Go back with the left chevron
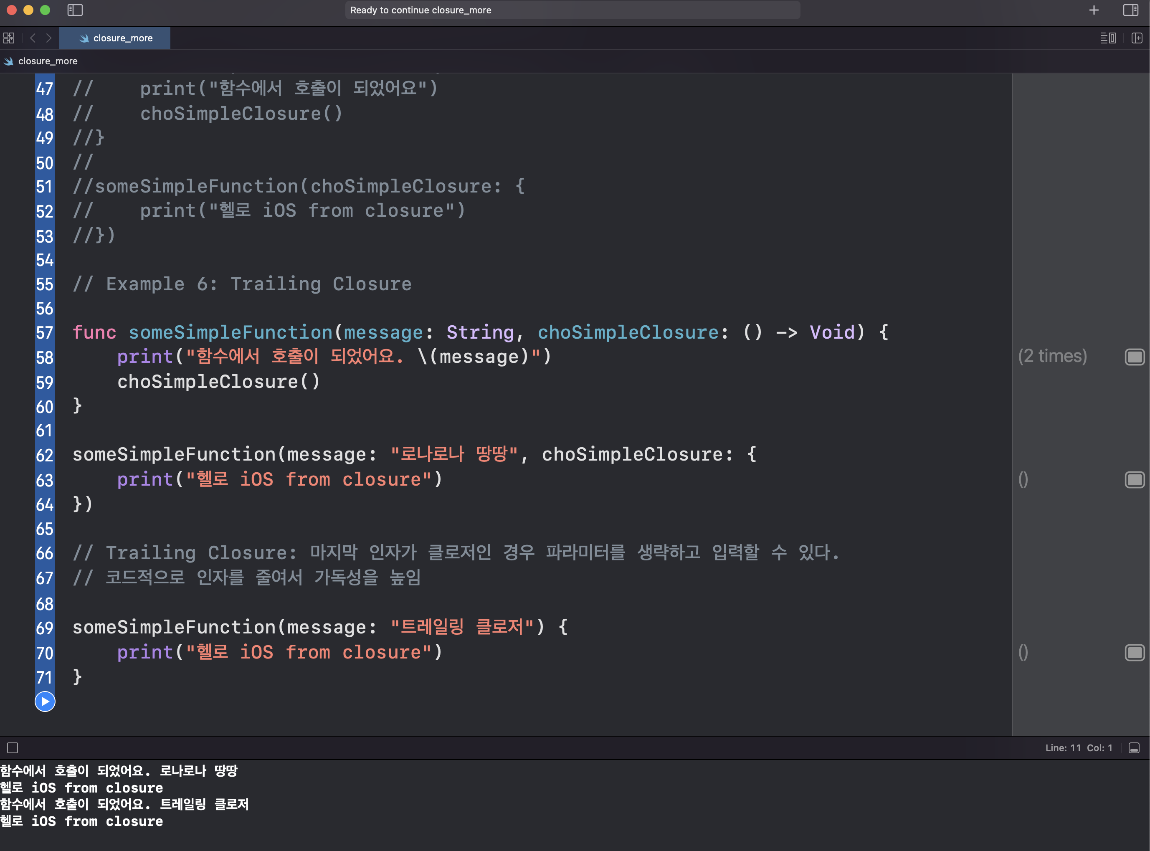 33,38
